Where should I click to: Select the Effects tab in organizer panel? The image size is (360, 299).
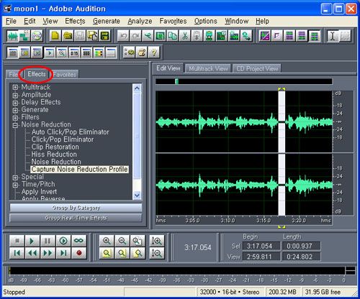pos(37,74)
